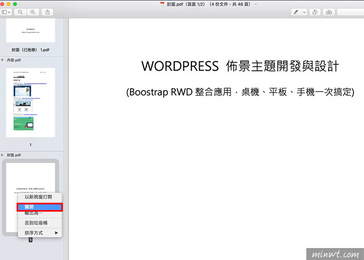Click the green full-screen window button
Image resolution: width=364 pixels, height=260 pixels.
point(15,4)
